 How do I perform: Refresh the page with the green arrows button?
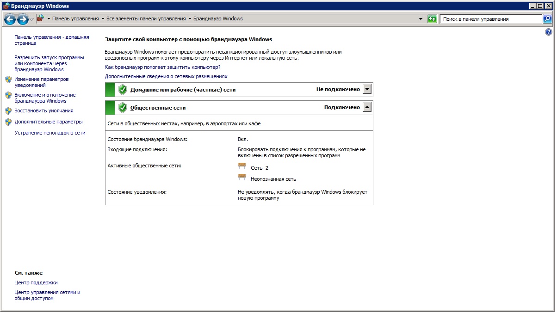tap(432, 19)
